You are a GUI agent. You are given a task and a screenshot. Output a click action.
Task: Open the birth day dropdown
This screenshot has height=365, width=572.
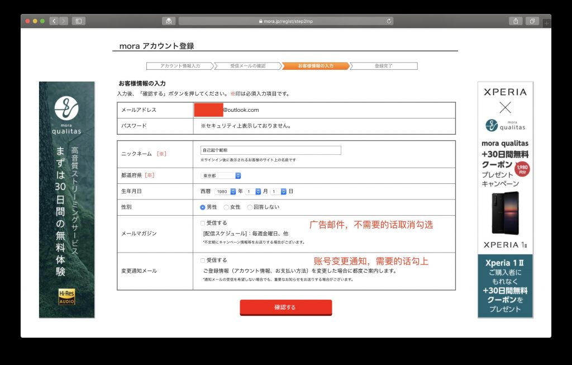[279, 191]
